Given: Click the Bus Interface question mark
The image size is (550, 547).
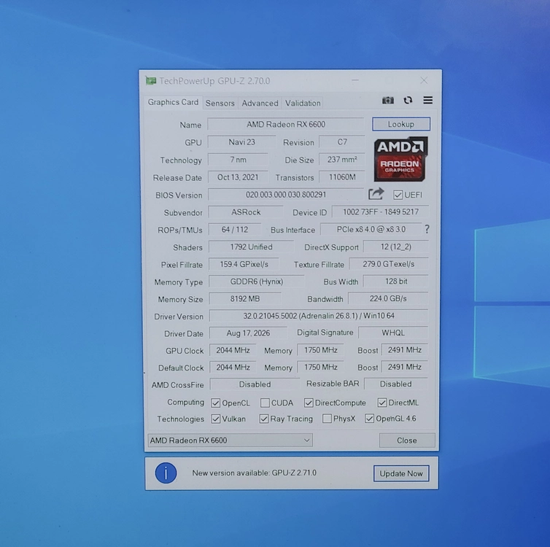Looking at the screenshot, I should tap(427, 229).
